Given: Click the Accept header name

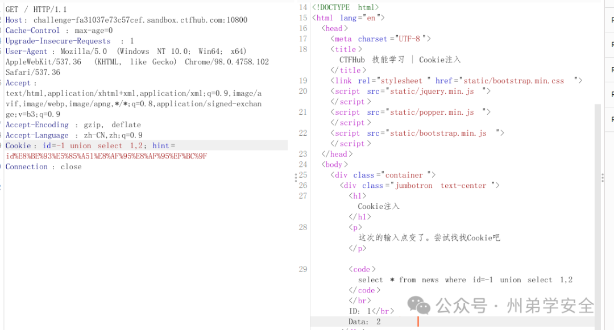Looking at the screenshot, I should coord(18,83).
